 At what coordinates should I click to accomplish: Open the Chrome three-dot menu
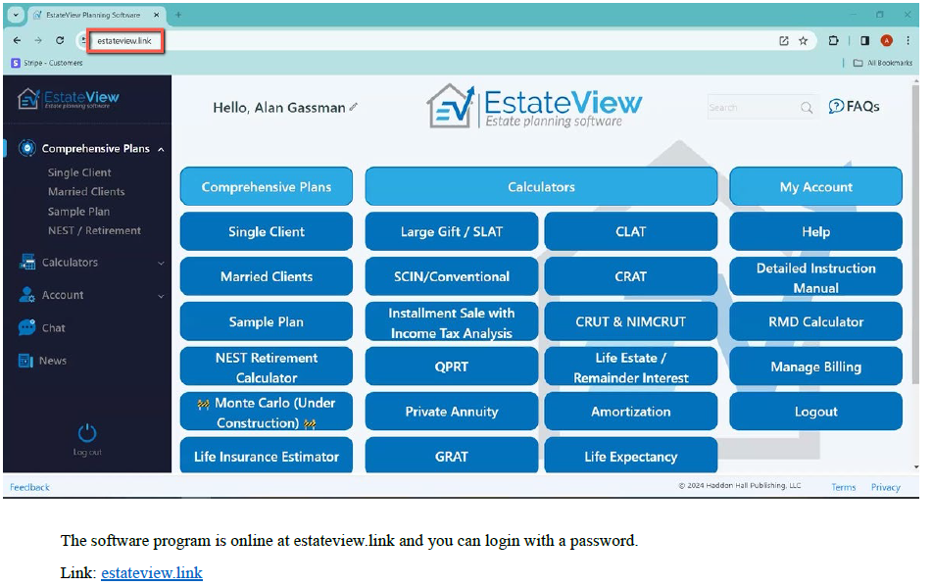point(907,40)
